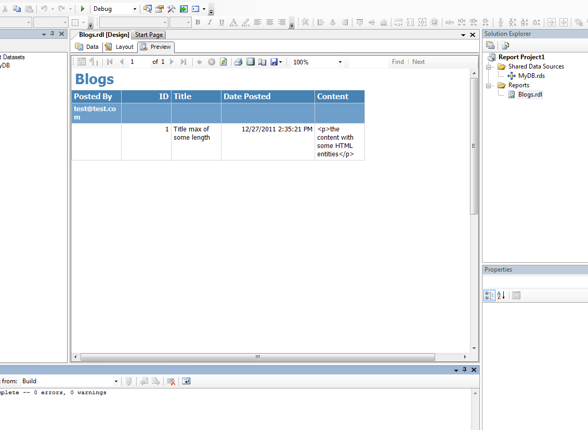This screenshot has height=430, width=588.
Task: Select the Blogs.rdl [Design] document tab
Action: (104, 35)
